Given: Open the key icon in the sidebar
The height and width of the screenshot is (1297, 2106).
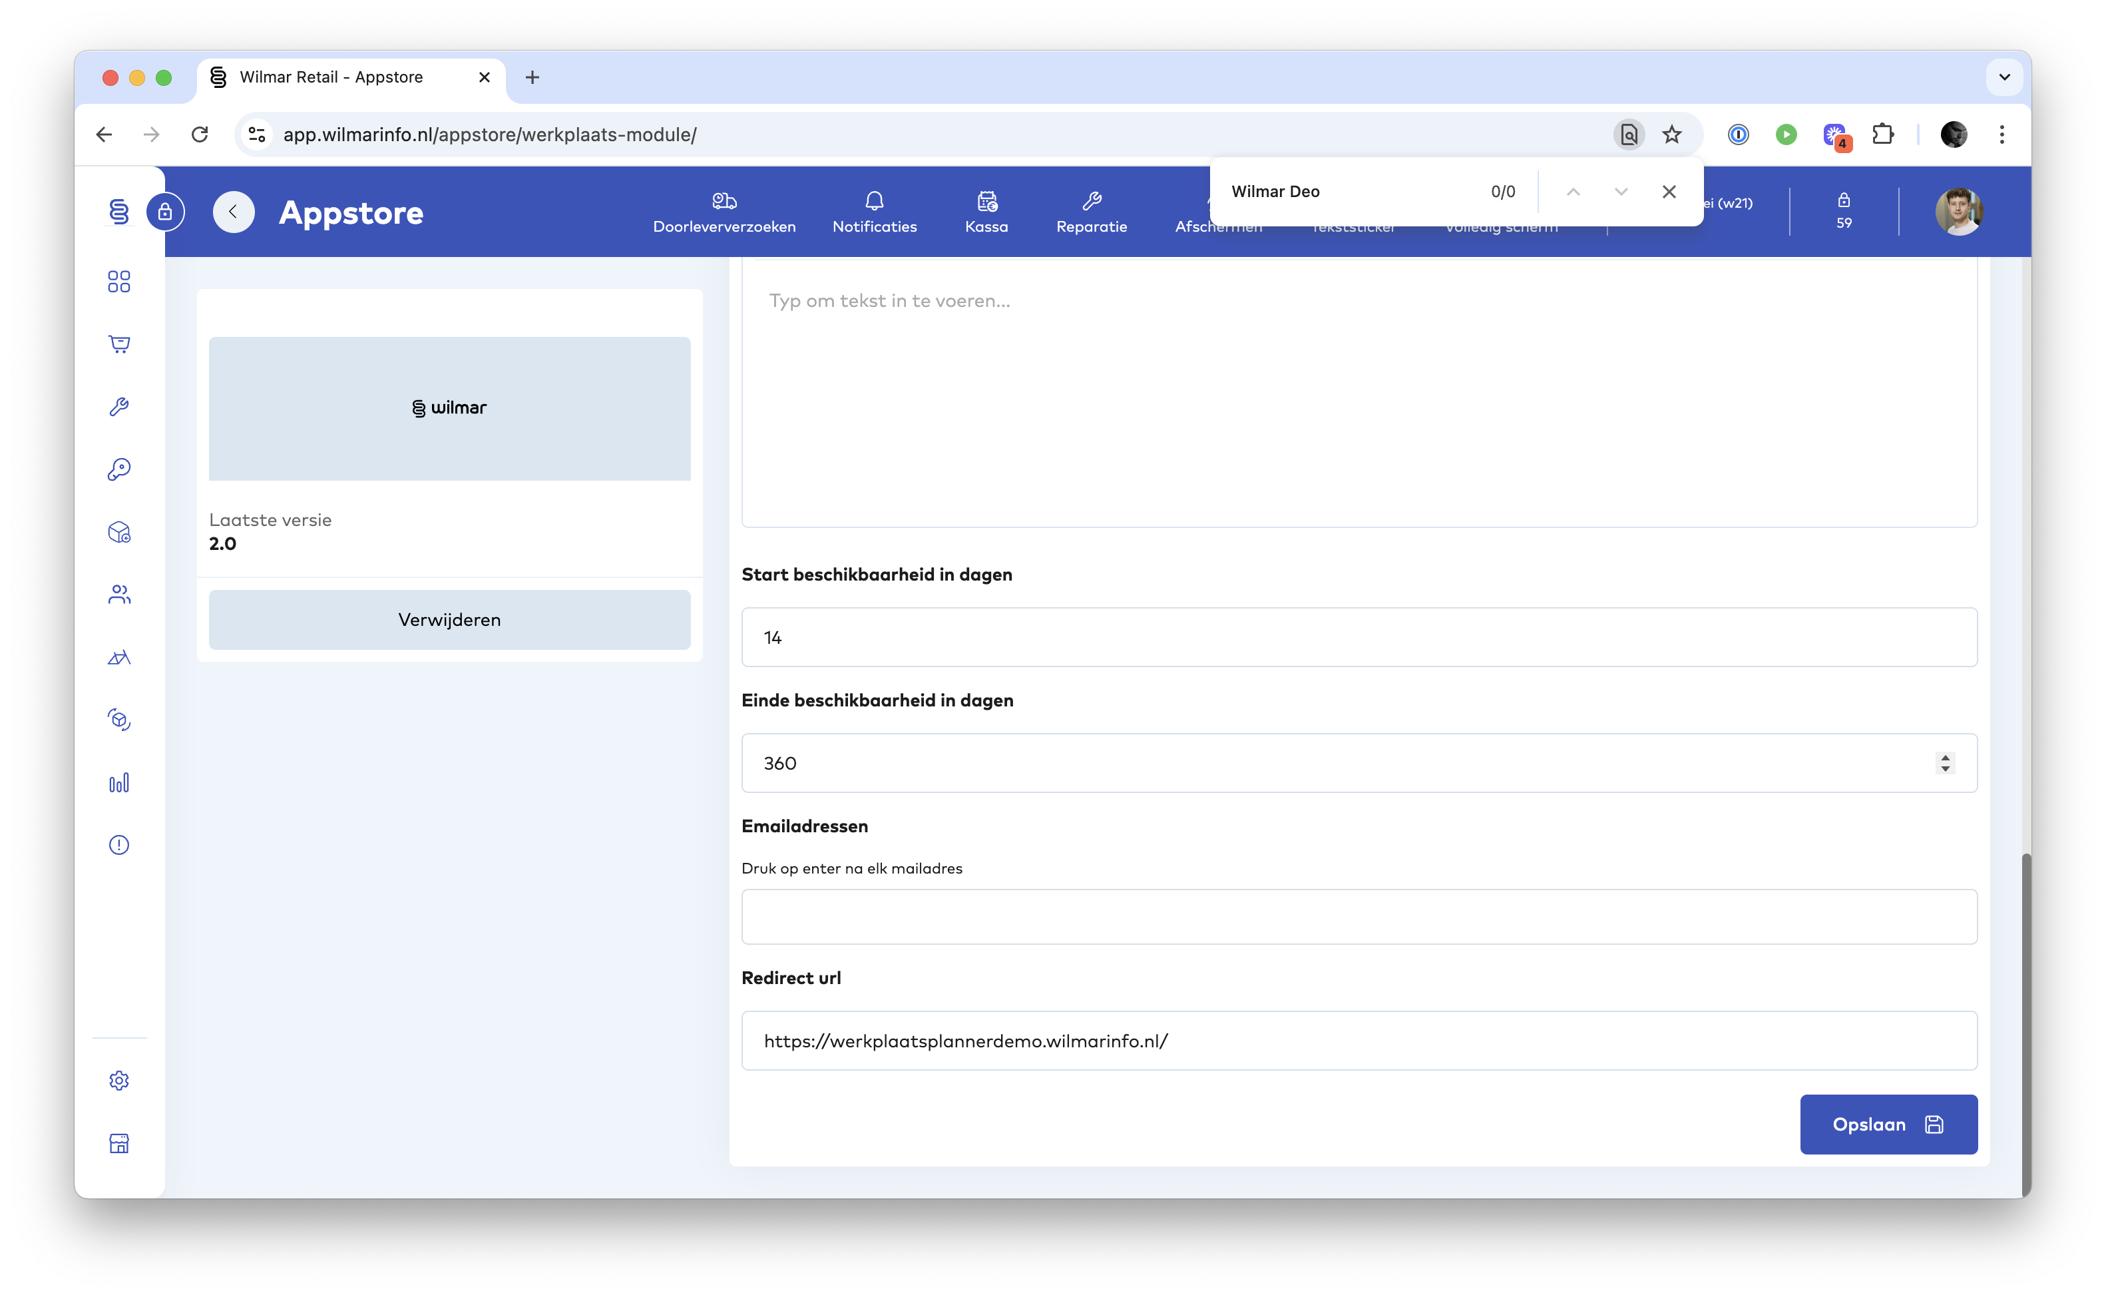Looking at the screenshot, I should pos(119,469).
